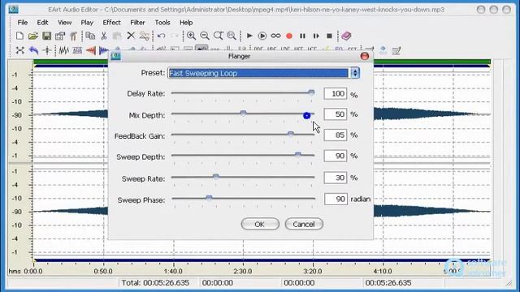Open the help book icon
520x292 pixels.
point(346,36)
